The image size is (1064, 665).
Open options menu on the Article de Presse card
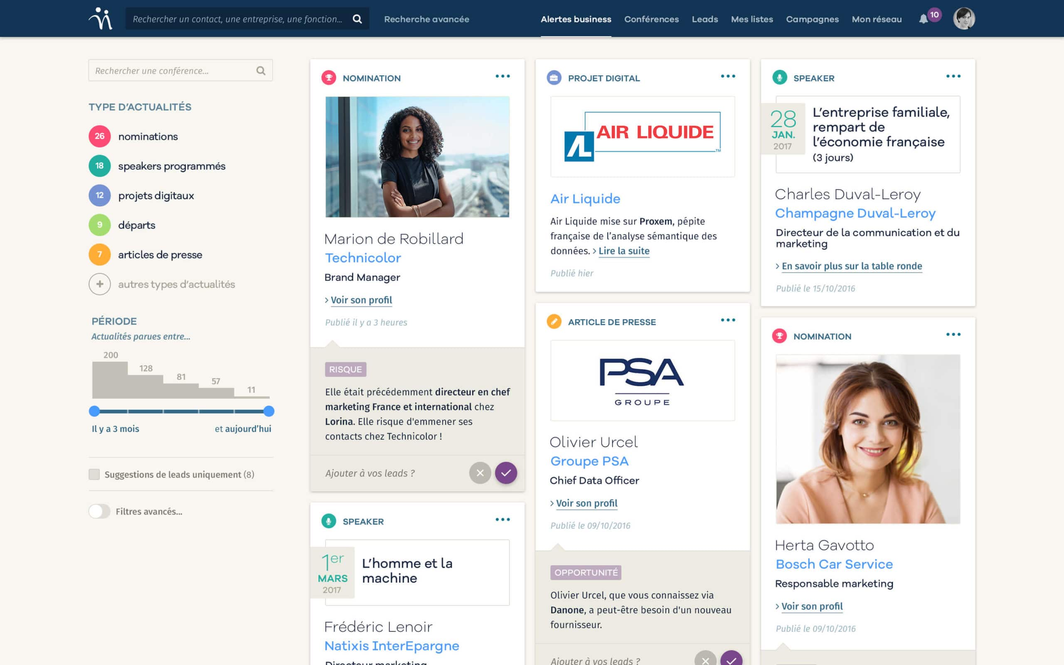click(728, 320)
